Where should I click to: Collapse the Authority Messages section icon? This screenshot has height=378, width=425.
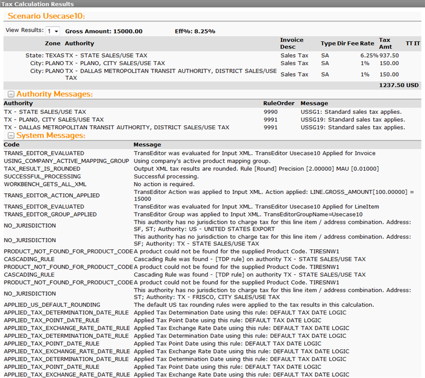pos(11,94)
